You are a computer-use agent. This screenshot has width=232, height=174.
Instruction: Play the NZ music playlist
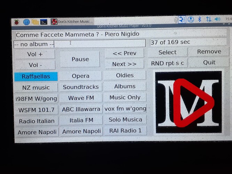click(x=36, y=87)
